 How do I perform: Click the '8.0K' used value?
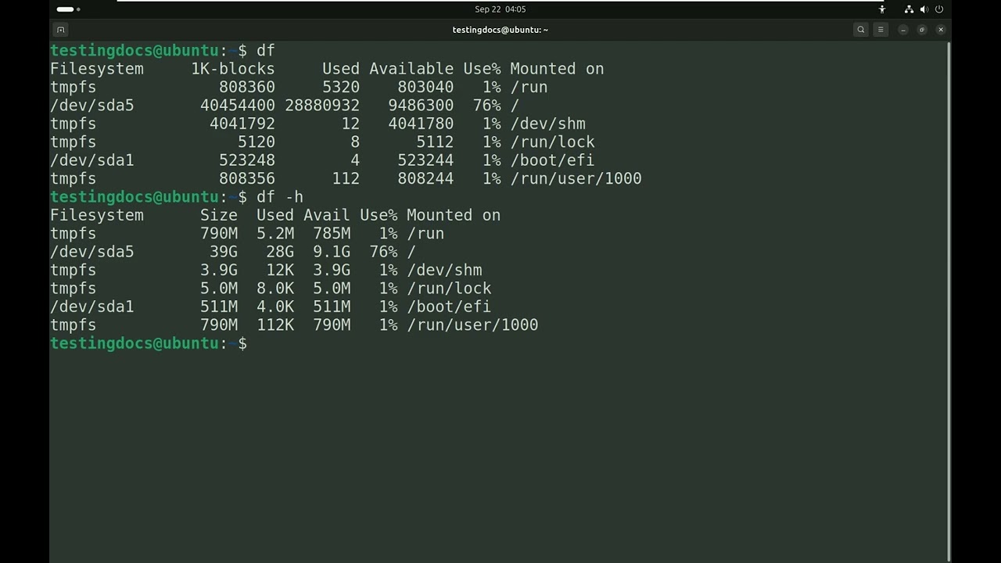pyautogui.click(x=275, y=289)
